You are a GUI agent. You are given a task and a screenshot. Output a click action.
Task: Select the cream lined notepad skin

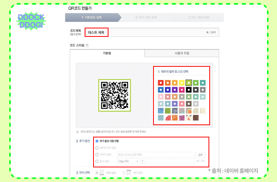pyautogui.click(x=203, y=111)
